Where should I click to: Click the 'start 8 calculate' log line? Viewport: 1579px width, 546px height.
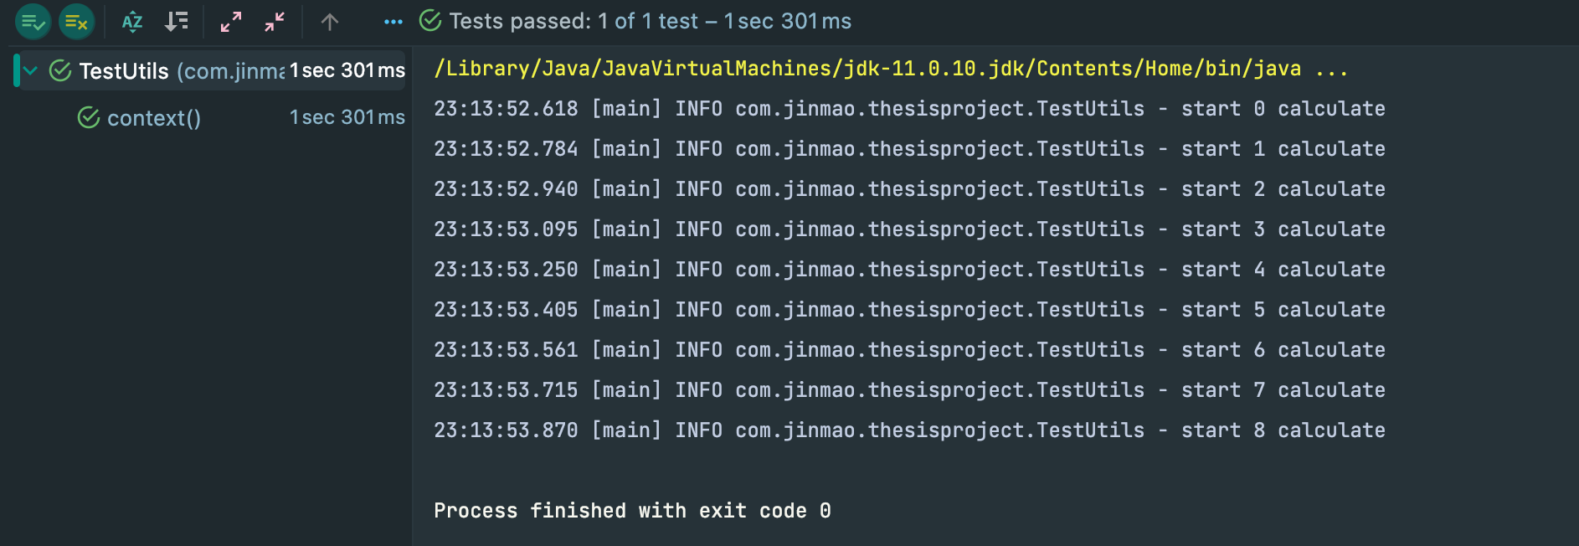click(x=909, y=430)
